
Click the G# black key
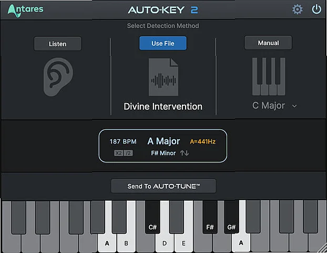pos(231,218)
